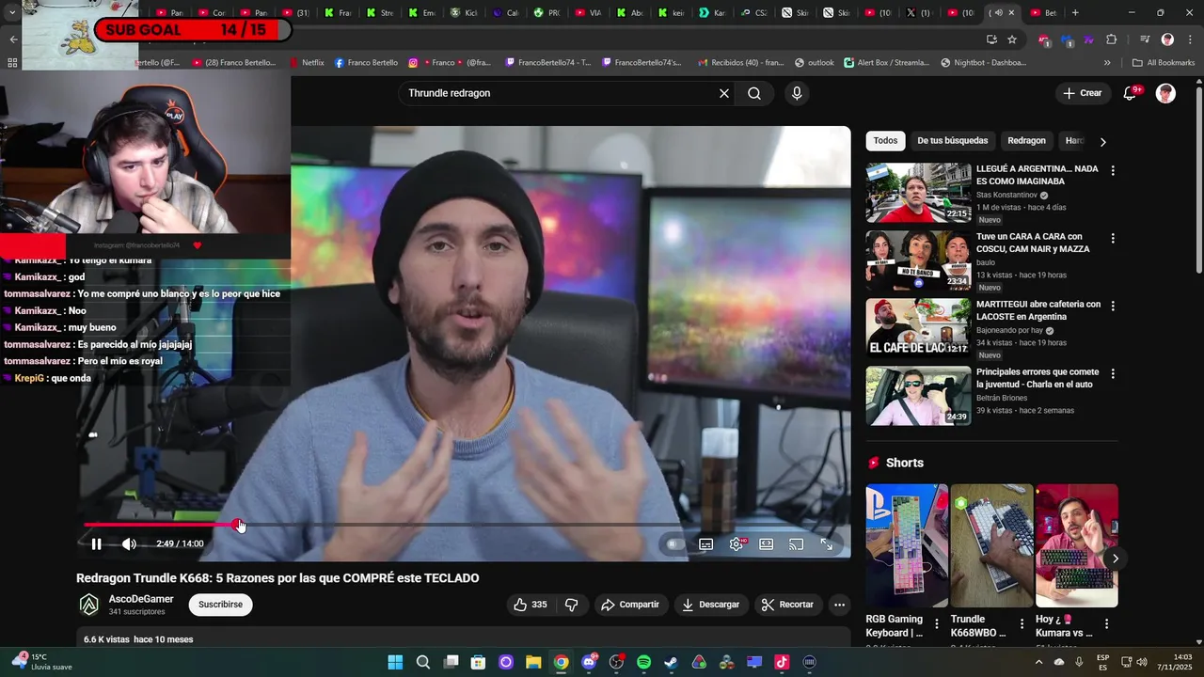The width and height of the screenshot is (1204, 677).
Task: Bookmark this page with star icon
Action: [x=1012, y=39]
